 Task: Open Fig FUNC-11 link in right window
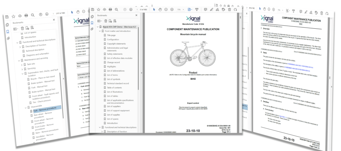click(283, 117)
